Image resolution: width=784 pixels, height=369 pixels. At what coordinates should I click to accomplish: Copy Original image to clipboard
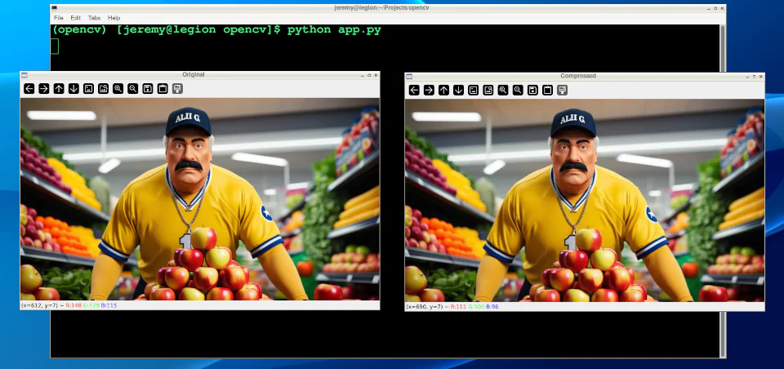tap(162, 88)
